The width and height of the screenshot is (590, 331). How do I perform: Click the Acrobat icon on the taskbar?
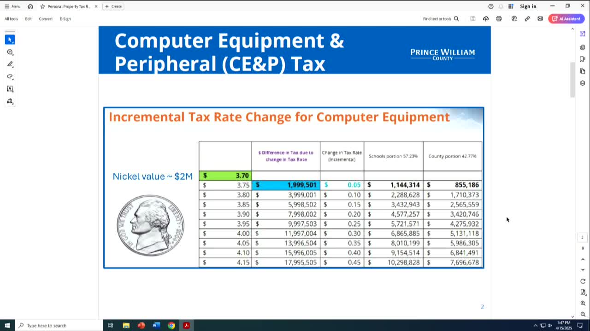[x=187, y=325]
